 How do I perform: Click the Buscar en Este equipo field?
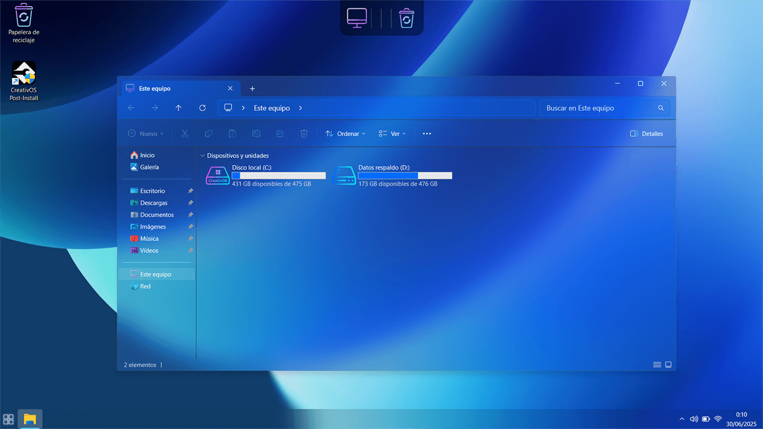click(598, 108)
